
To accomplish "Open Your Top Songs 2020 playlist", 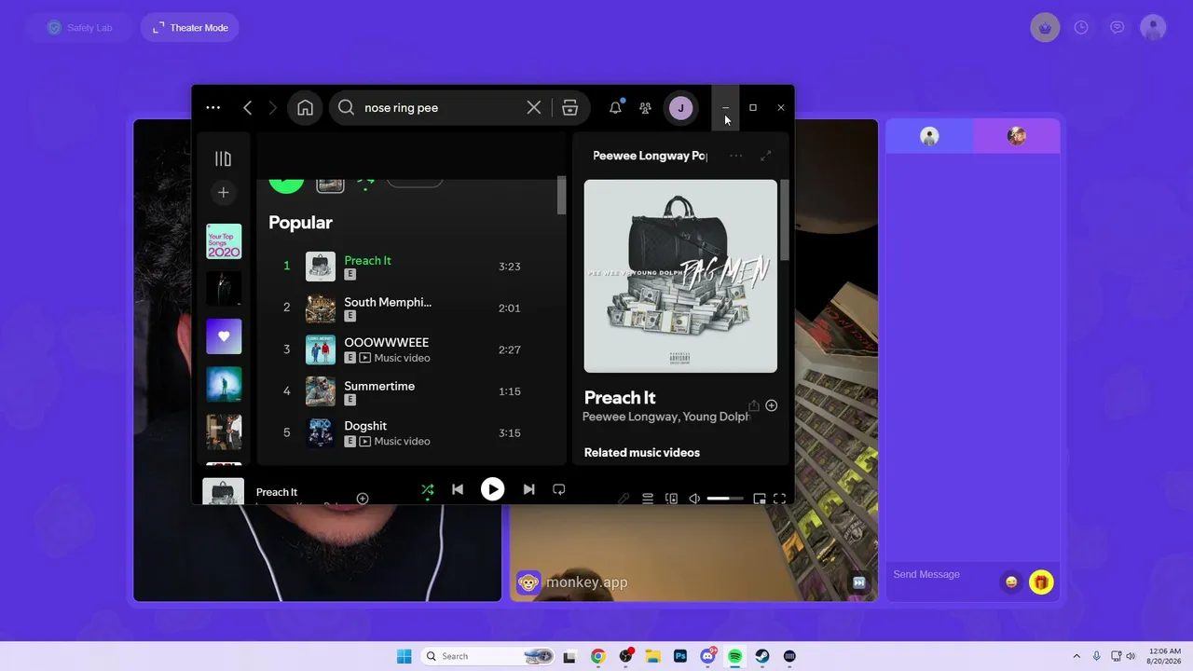I will (224, 241).
